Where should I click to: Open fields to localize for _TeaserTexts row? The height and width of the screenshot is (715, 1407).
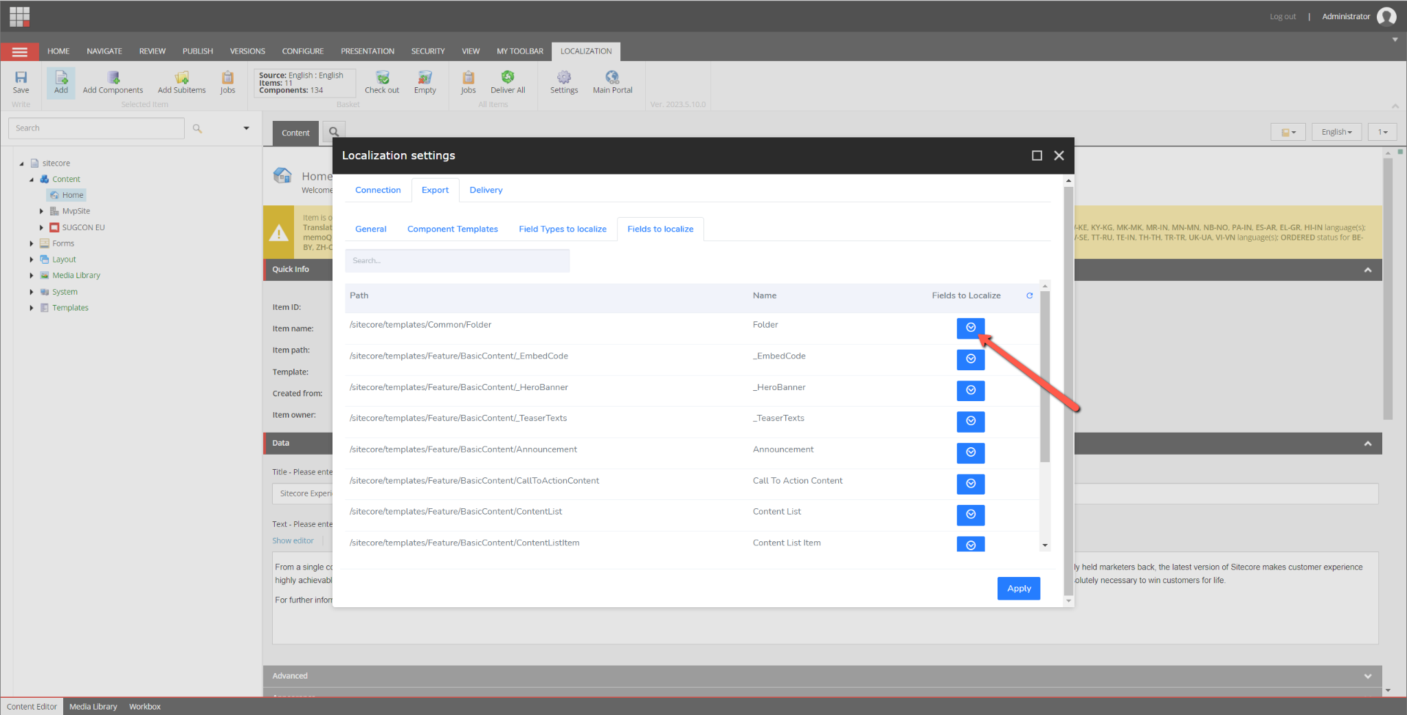click(x=970, y=422)
